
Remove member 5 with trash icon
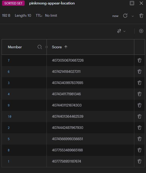coord(140,139)
